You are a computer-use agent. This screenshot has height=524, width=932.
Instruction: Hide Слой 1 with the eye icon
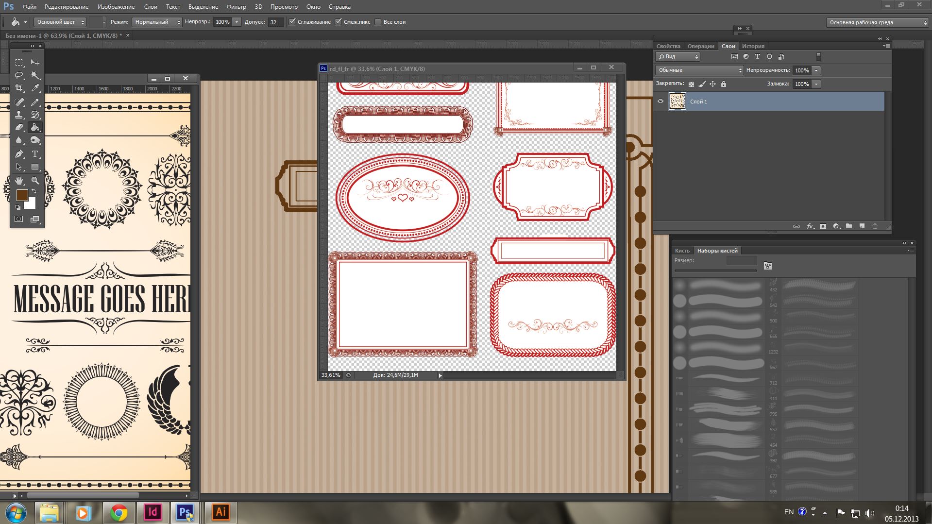[x=660, y=101]
